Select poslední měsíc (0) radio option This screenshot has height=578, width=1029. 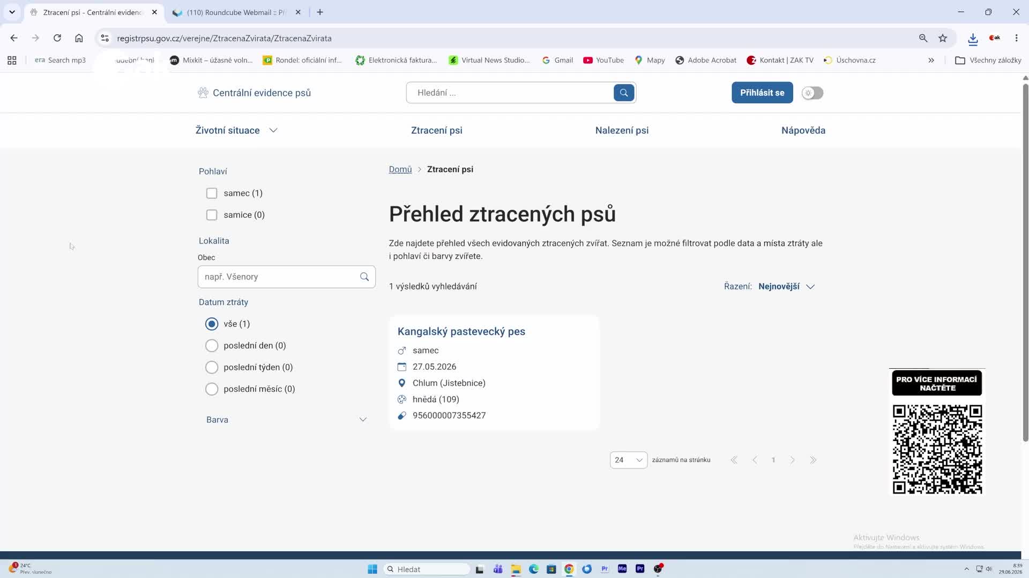tap(212, 389)
